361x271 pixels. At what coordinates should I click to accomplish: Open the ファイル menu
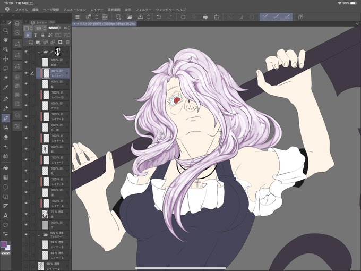point(21,10)
